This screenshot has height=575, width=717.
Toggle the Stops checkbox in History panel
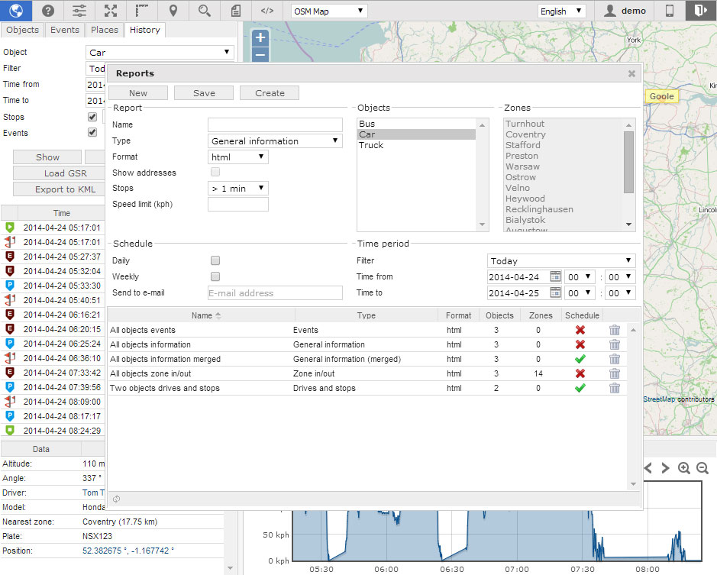pos(92,117)
